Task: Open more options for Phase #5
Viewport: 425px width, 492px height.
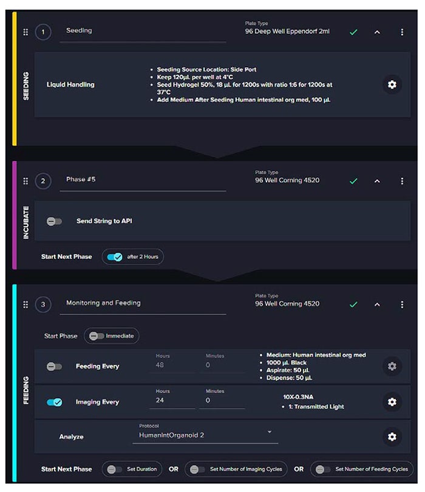Action: point(402,181)
